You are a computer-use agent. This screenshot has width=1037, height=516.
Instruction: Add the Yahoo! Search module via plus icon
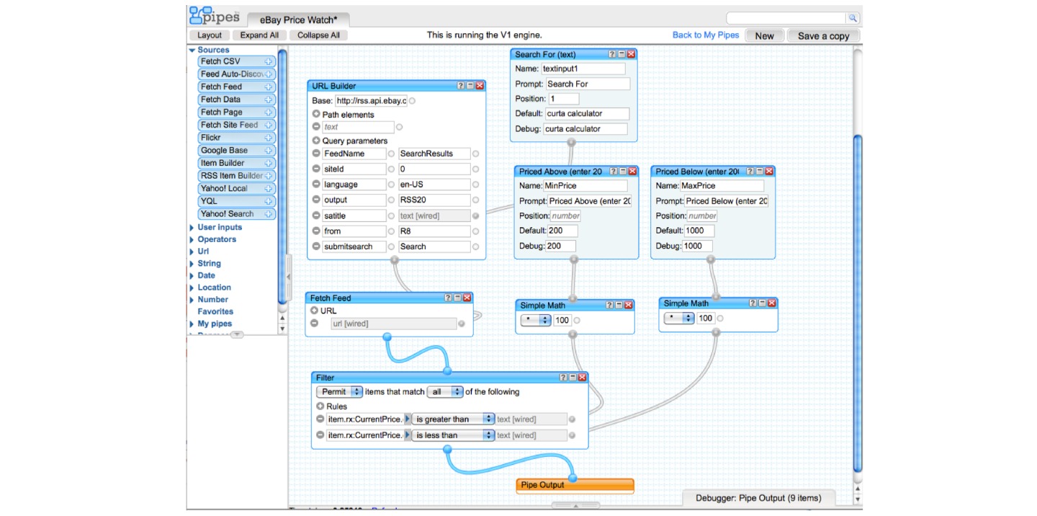(269, 214)
